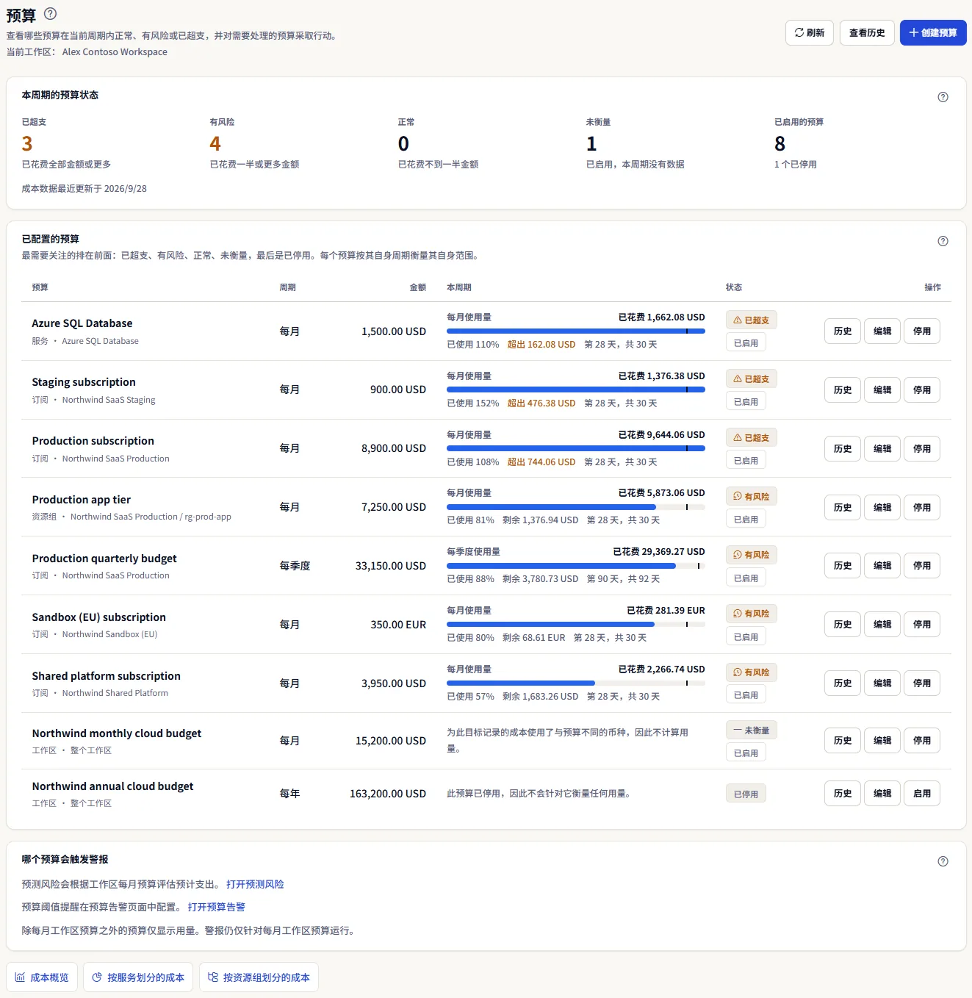Screen dimensions: 972x998
Task: Enable the Northwind annual cloud budget
Action: tap(922, 794)
